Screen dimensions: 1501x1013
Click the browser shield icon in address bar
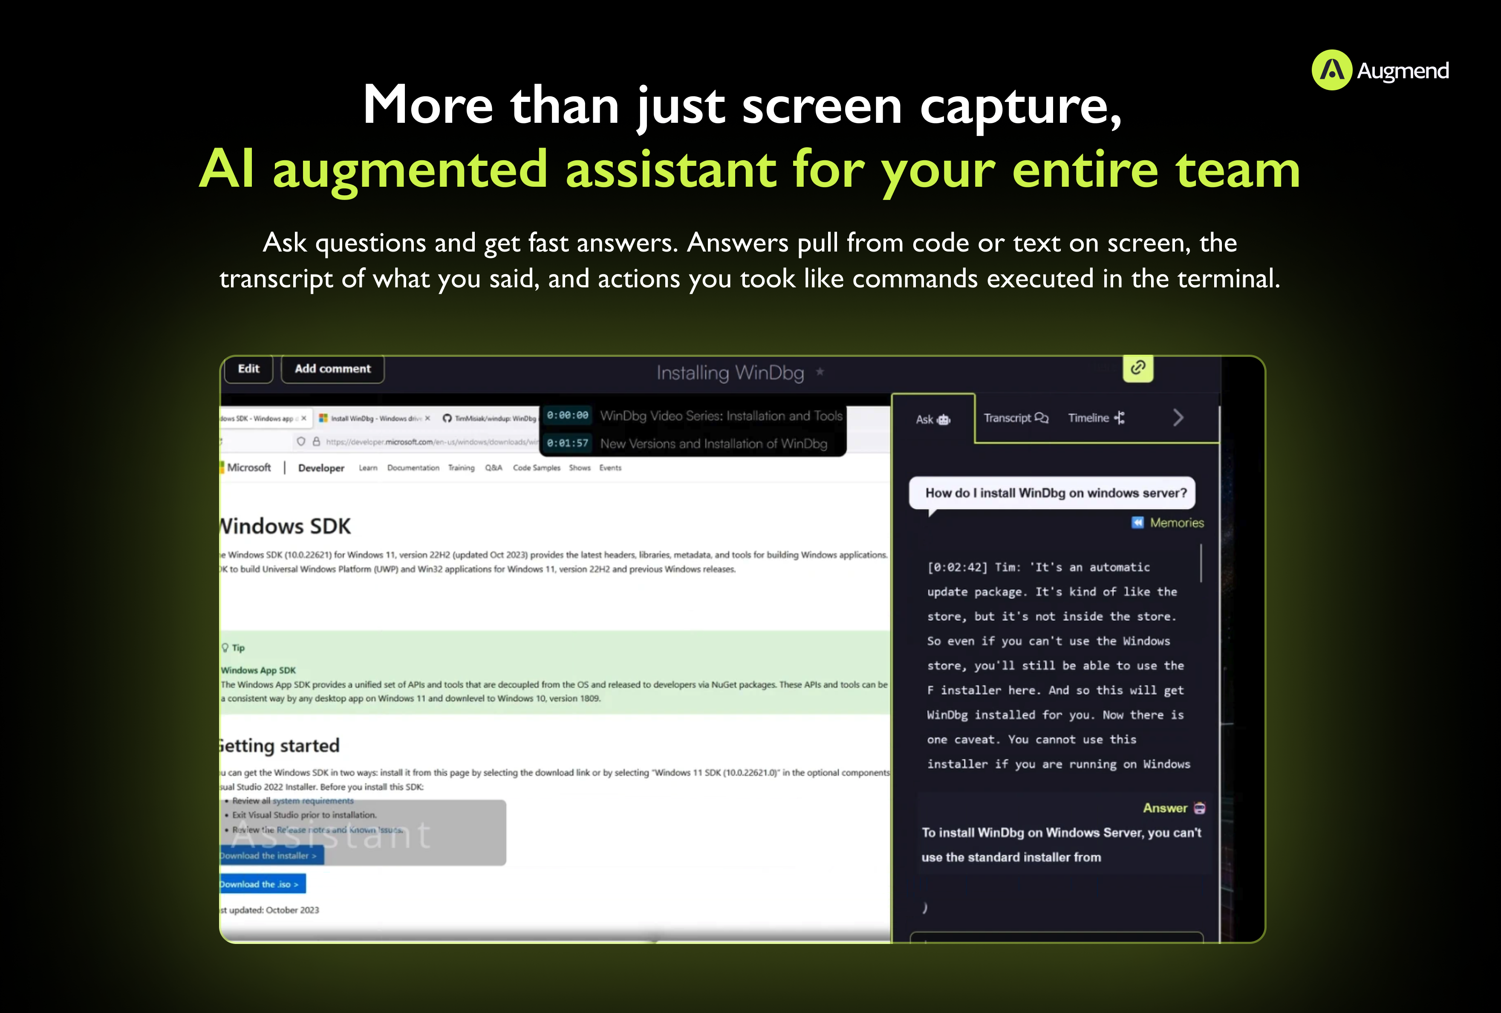[x=301, y=442]
